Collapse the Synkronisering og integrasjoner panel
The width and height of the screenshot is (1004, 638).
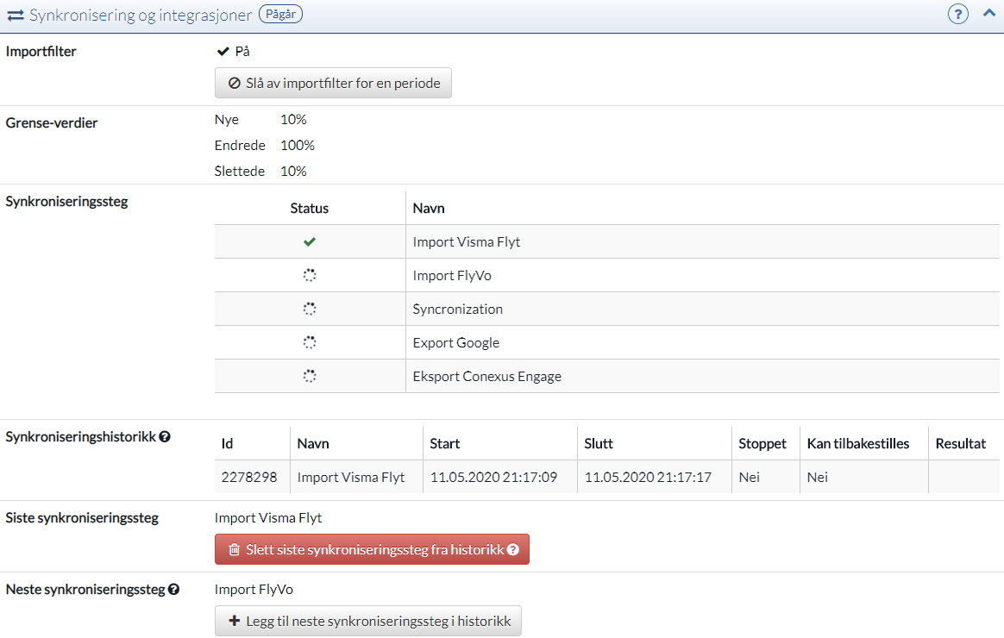coord(988,14)
